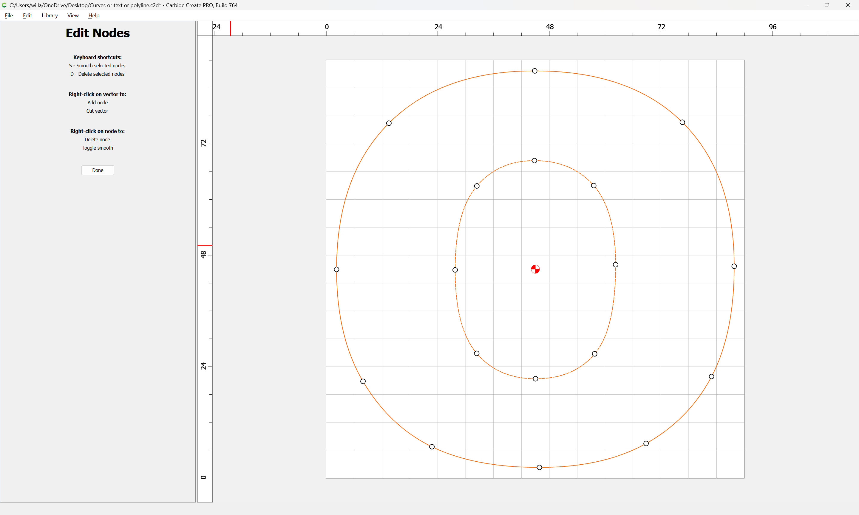Select the lower-left node of the inner dashed curve
The height and width of the screenshot is (515, 859).
click(x=477, y=353)
